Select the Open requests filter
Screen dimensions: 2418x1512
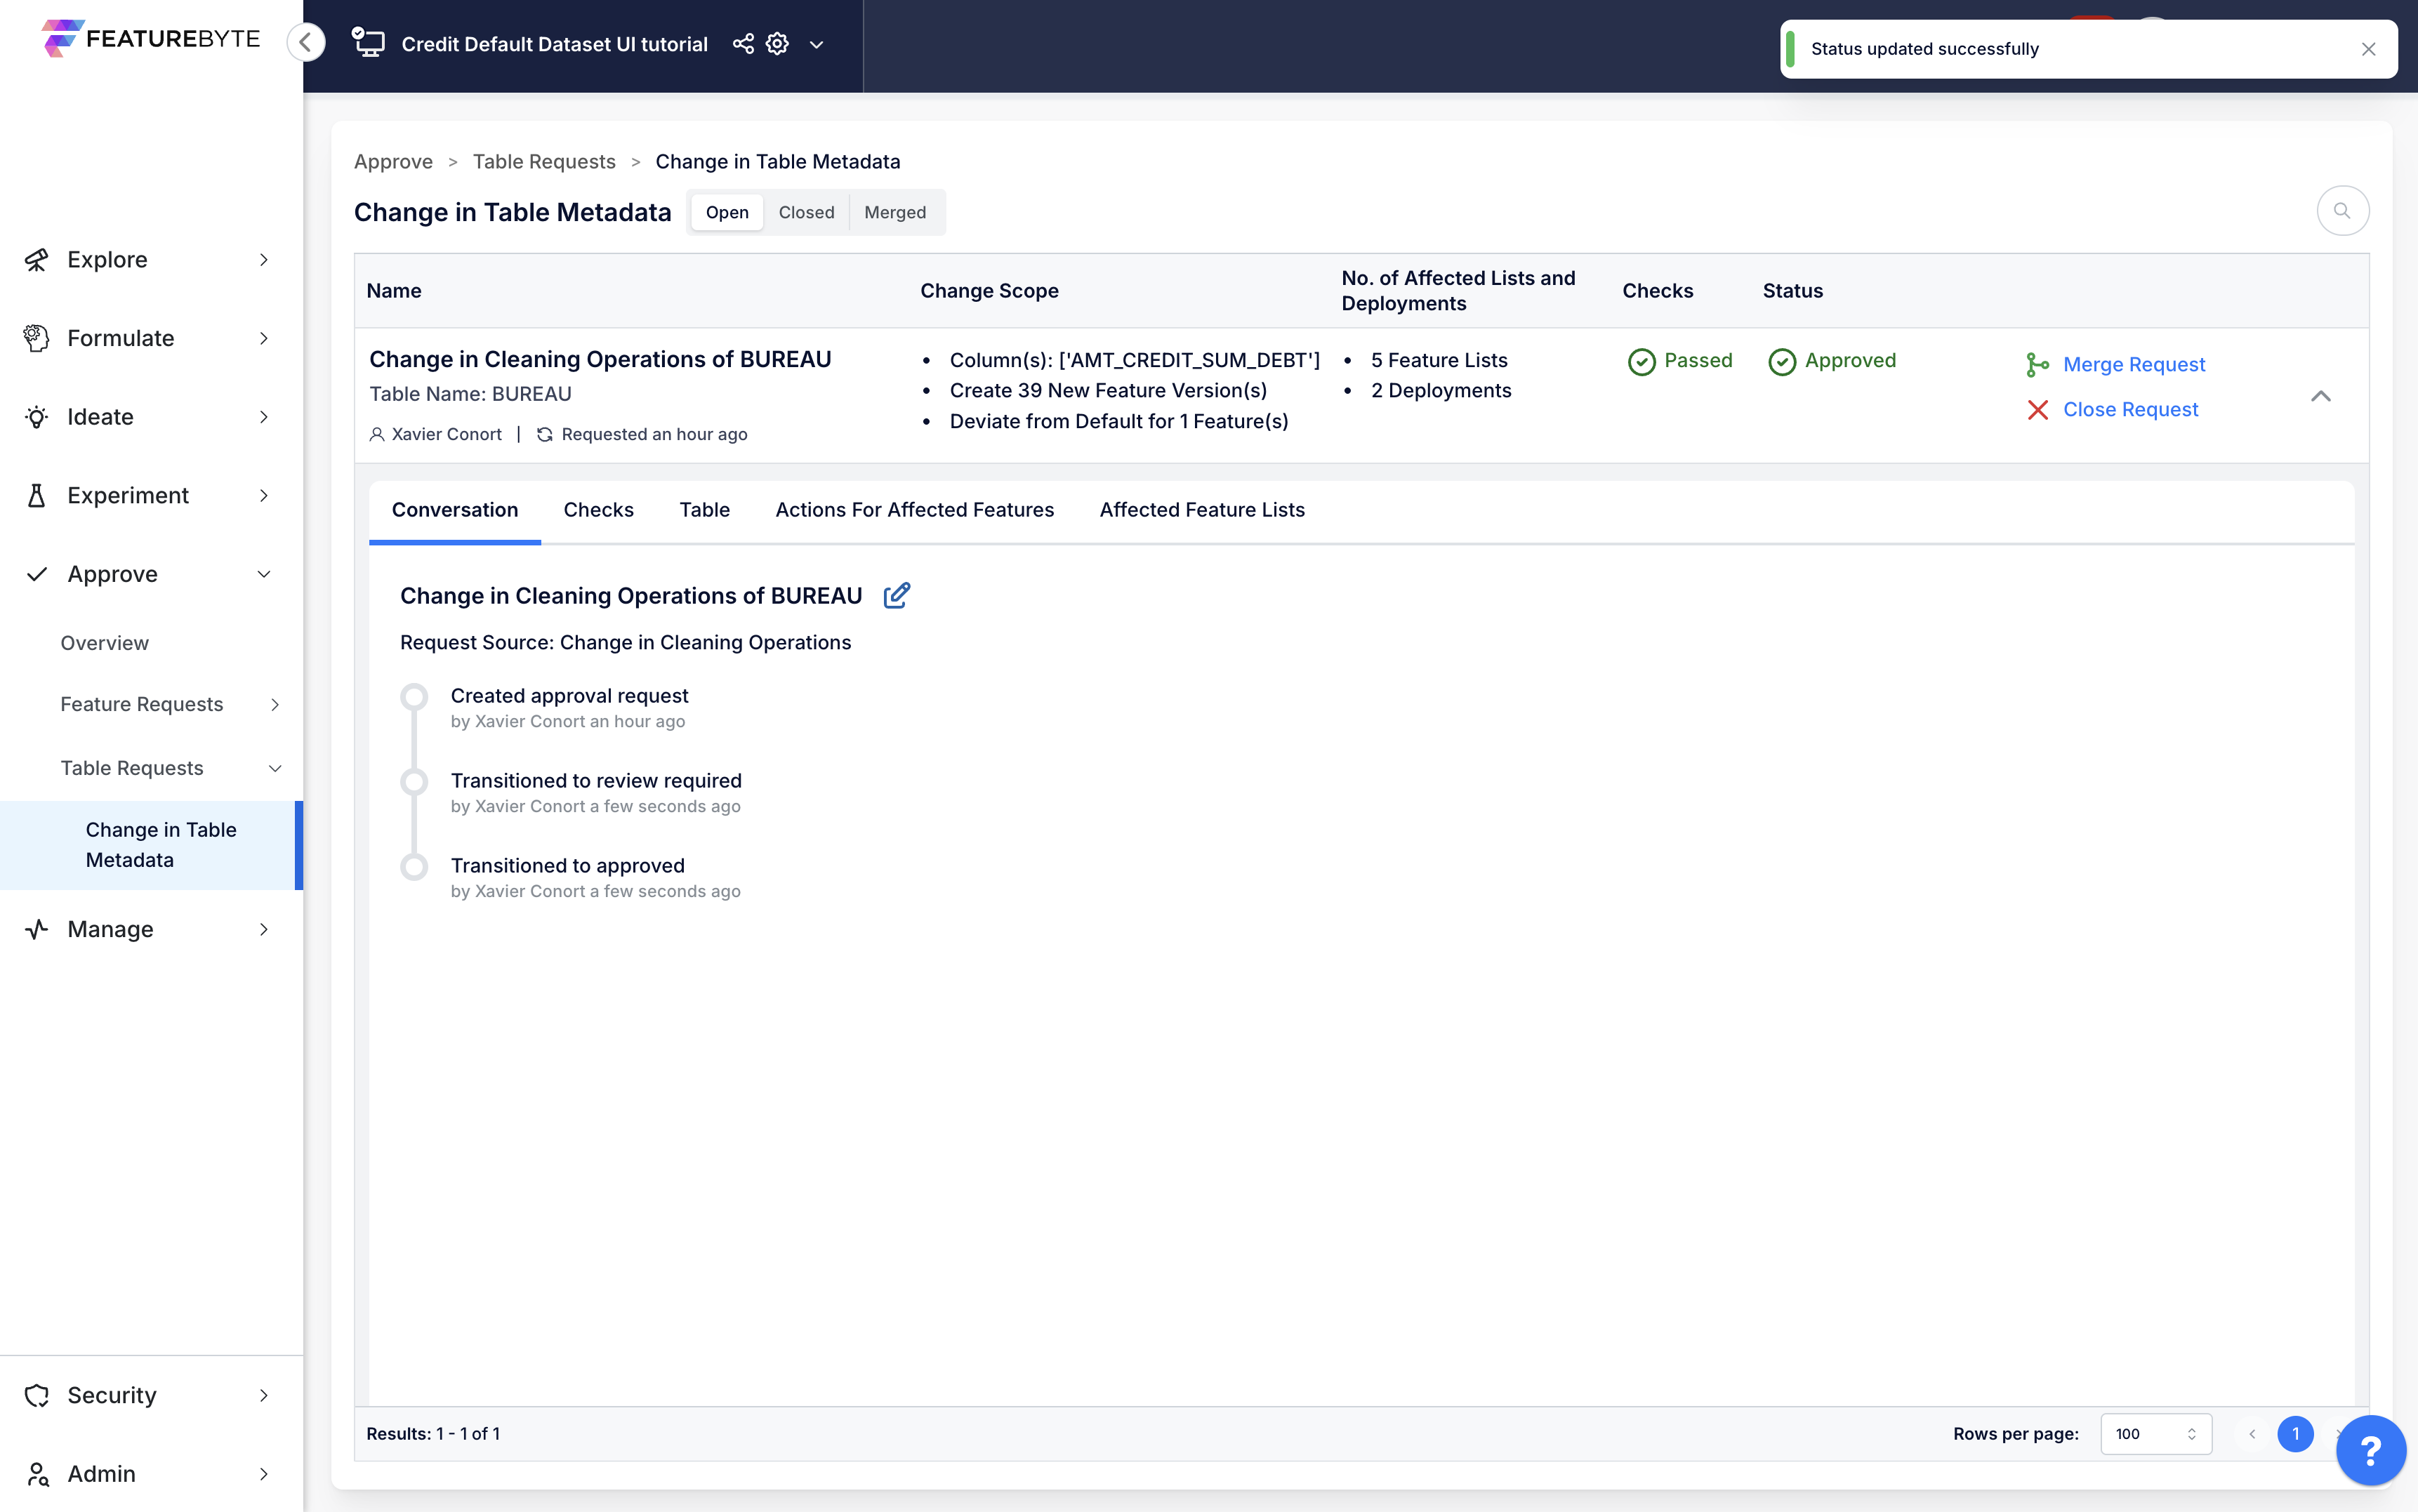coord(727,212)
